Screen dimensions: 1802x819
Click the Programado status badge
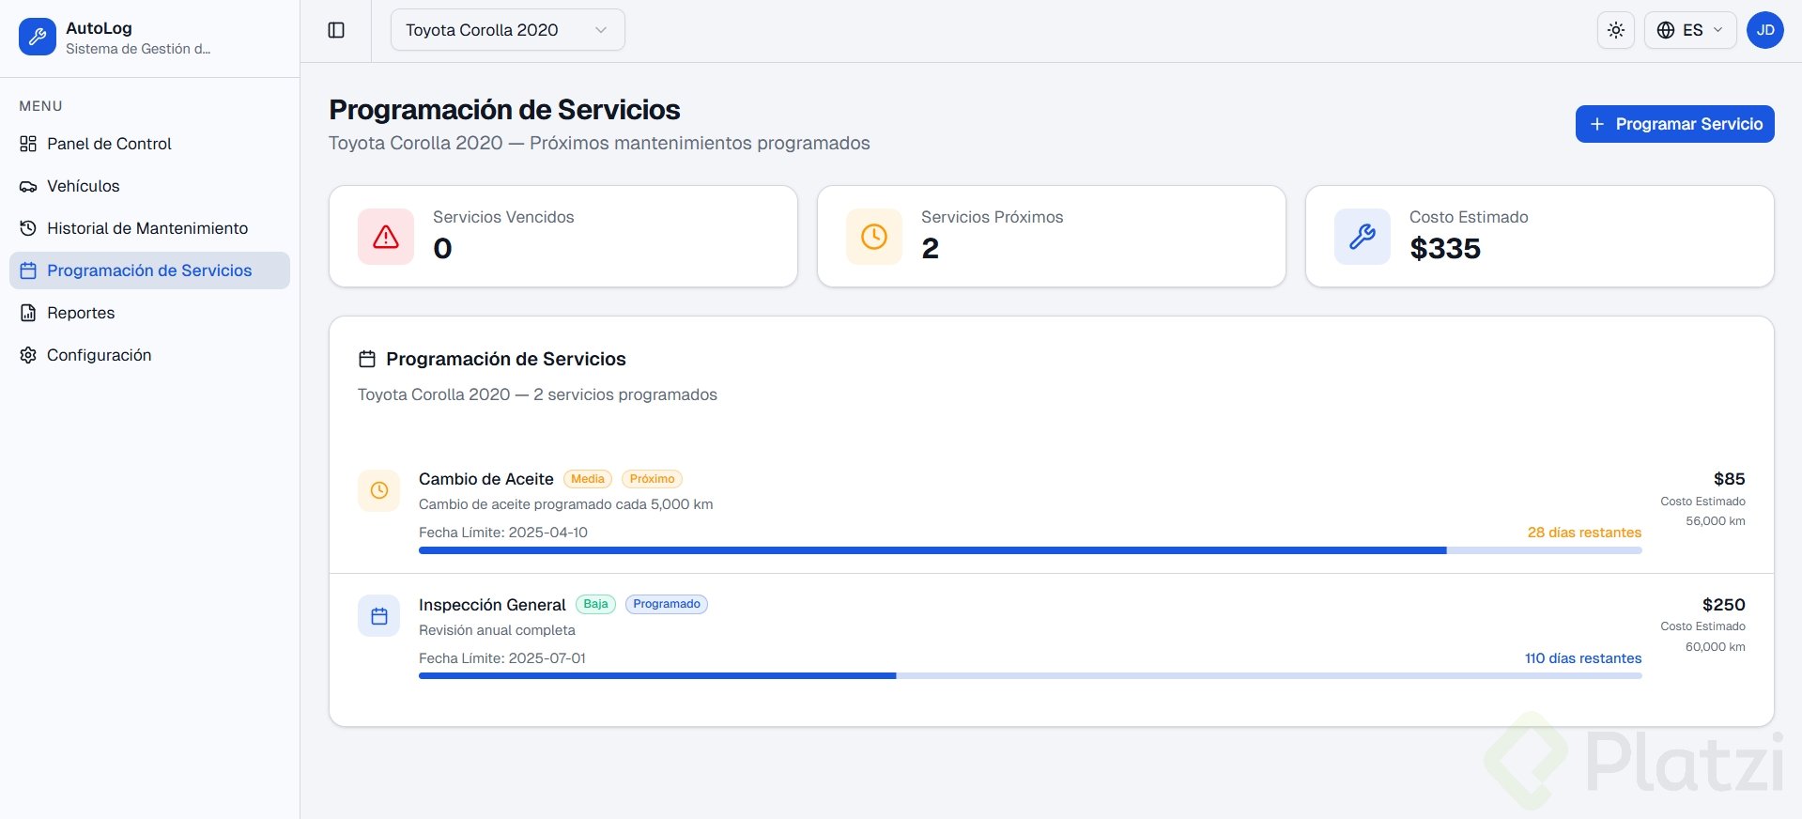(667, 604)
